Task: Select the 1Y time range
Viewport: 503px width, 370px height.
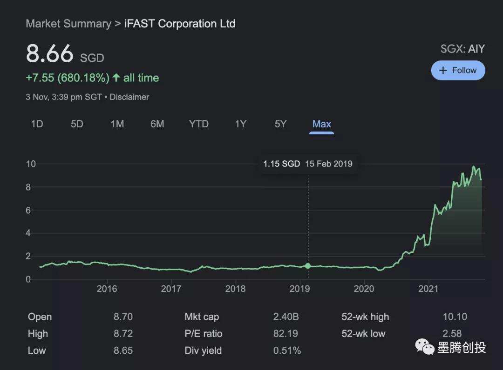Action: (240, 124)
